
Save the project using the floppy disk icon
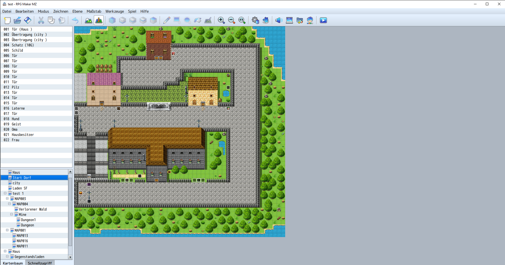[28, 20]
